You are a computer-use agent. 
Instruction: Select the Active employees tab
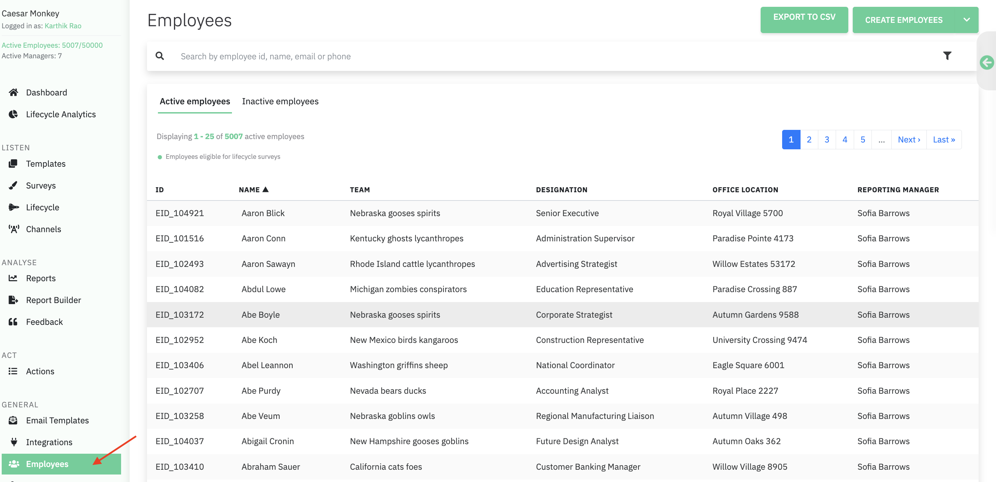pyautogui.click(x=194, y=101)
